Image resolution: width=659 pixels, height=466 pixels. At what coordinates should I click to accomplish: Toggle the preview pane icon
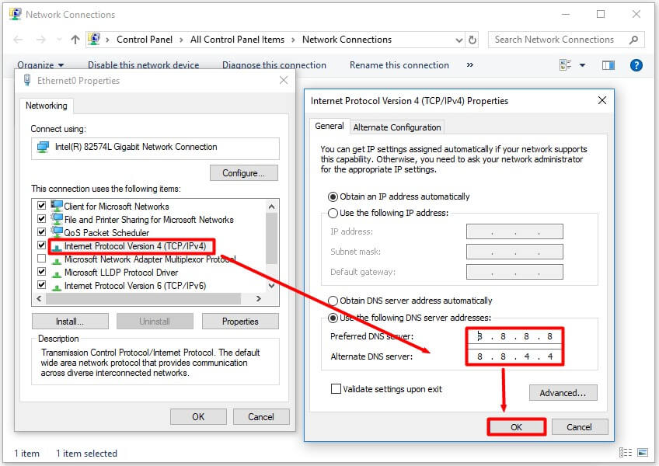tap(608, 65)
